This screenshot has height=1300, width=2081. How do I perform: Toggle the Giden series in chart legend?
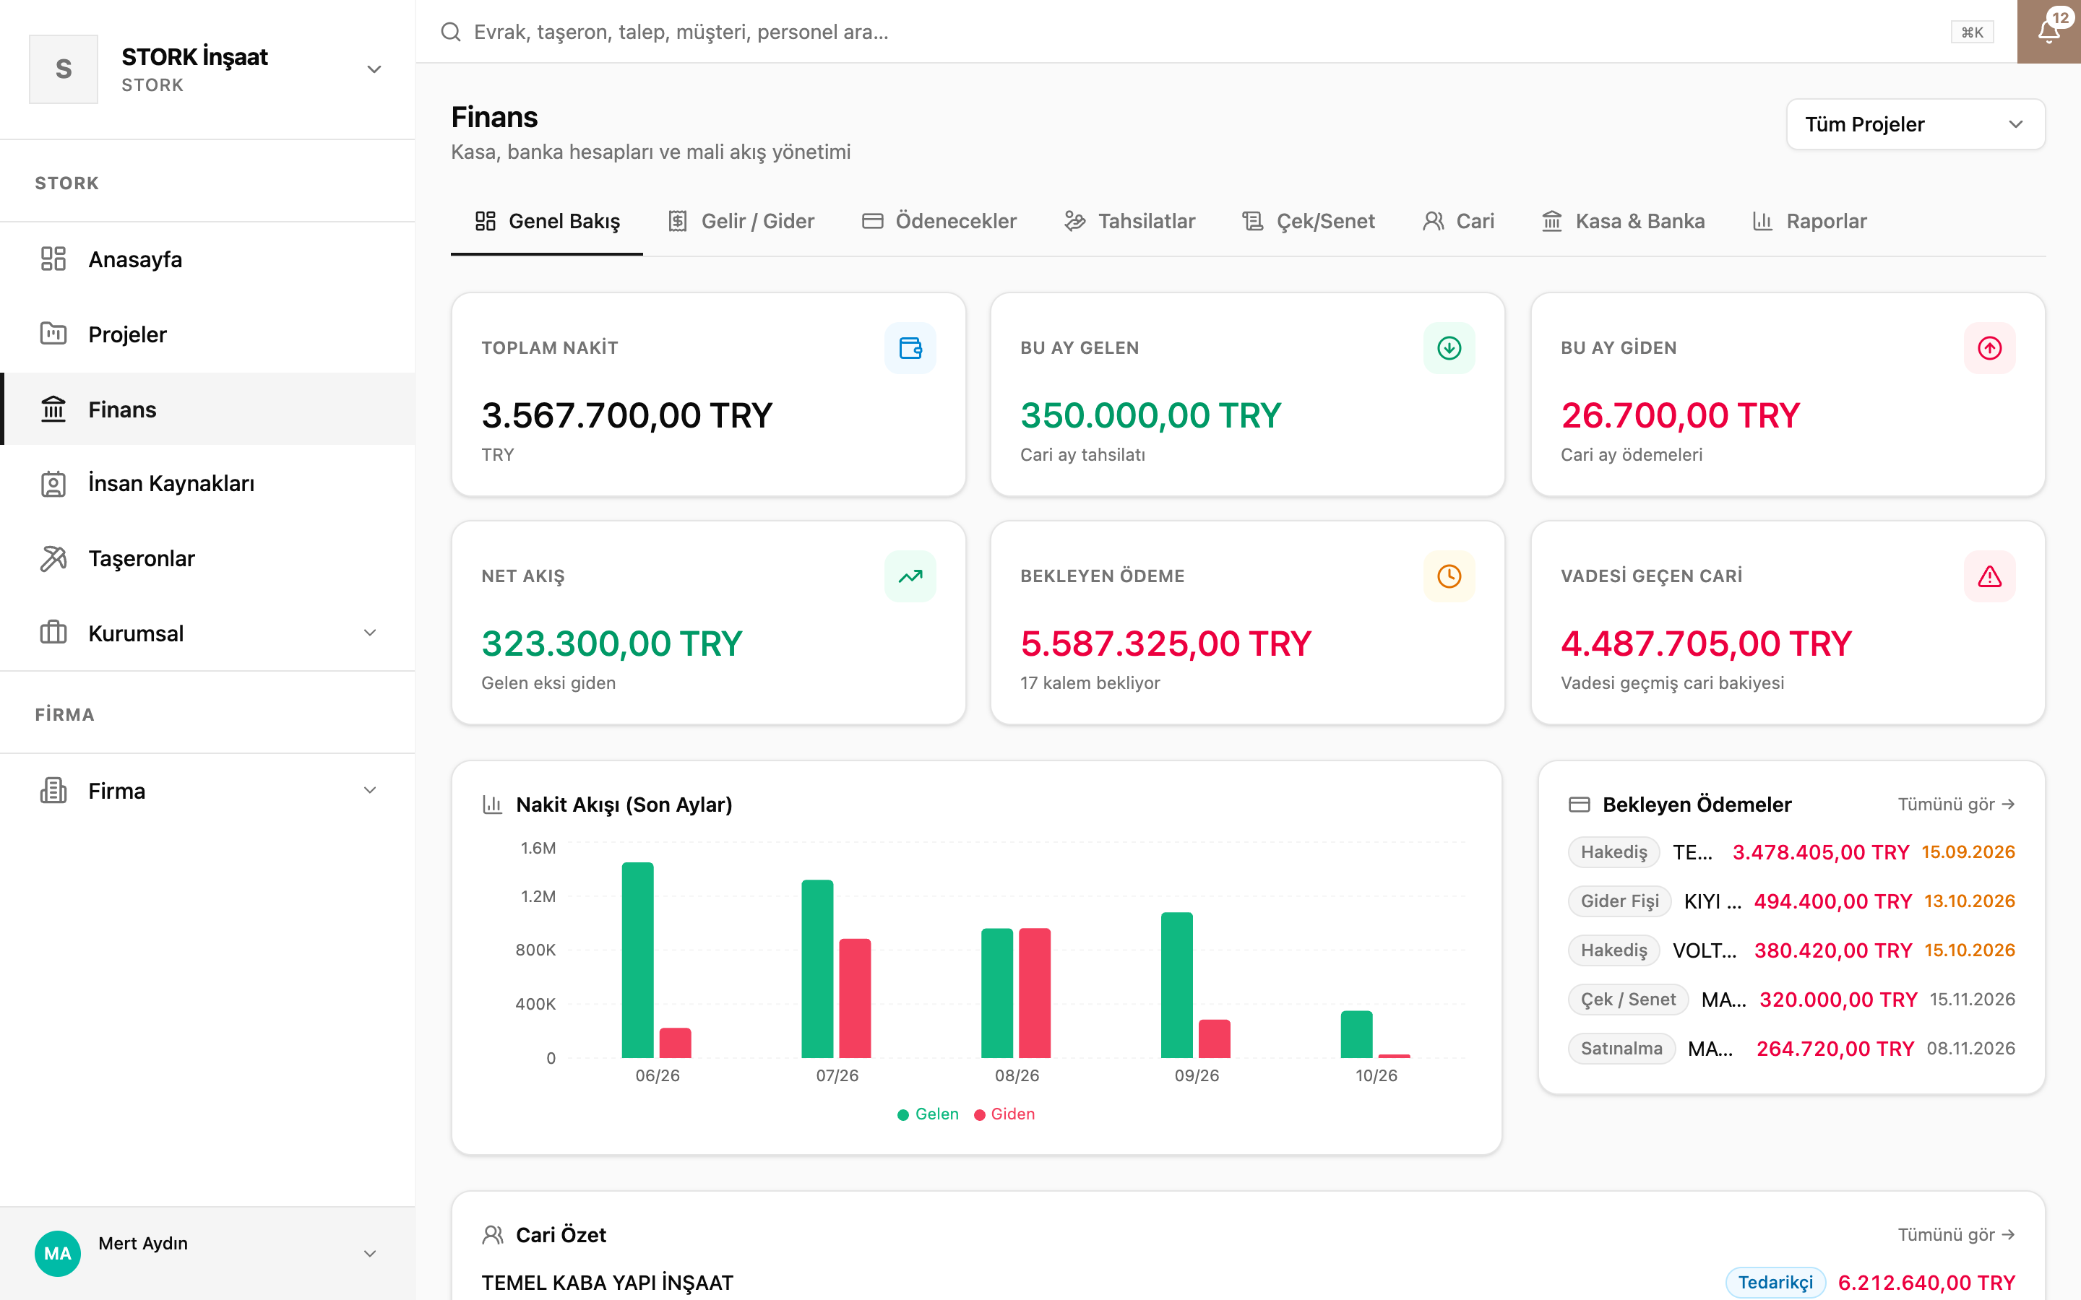tap(1004, 1114)
